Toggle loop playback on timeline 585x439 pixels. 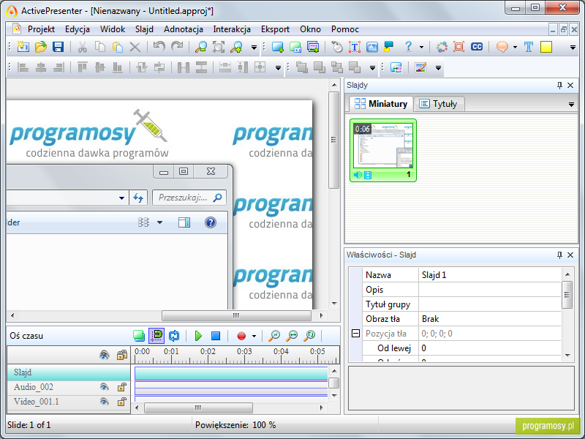tap(174, 336)
